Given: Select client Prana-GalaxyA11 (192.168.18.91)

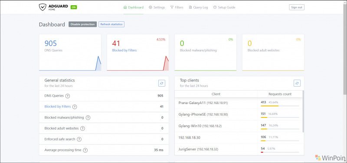Looking at the screenshot, I should click(203, 103).
